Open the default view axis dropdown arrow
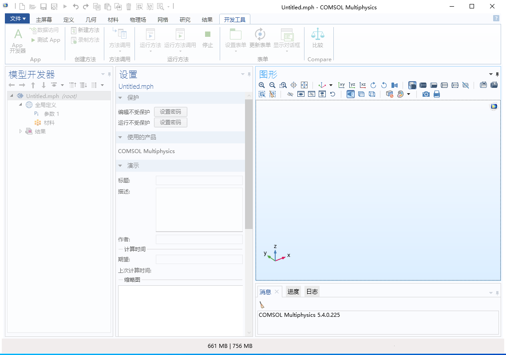Viewport: 506px width, 355px height. [331, 85]
